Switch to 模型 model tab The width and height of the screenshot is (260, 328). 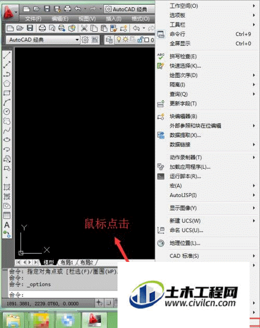48,262
